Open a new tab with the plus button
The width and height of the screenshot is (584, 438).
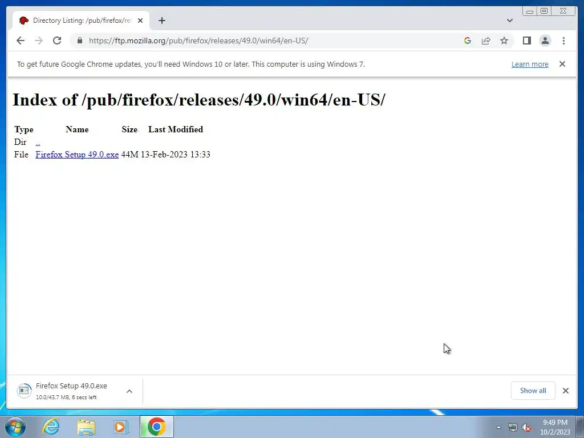pos(161,21)
